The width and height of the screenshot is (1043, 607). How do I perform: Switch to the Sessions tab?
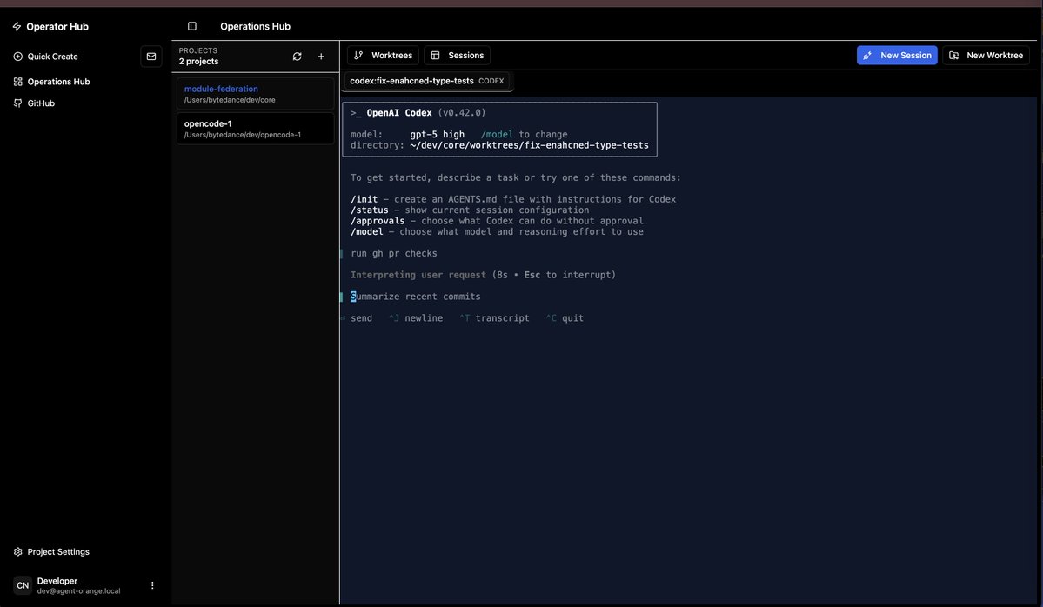[x=457, y=55]
